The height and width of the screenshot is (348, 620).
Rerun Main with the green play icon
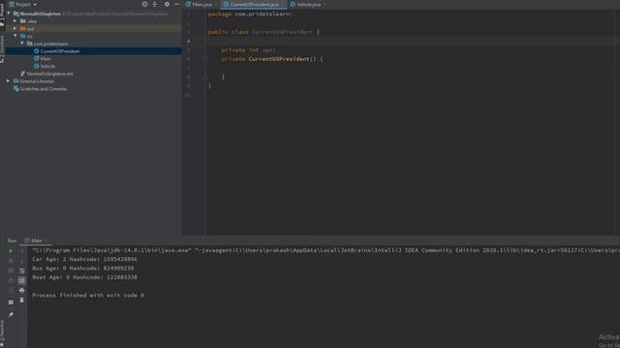(11, 251)
